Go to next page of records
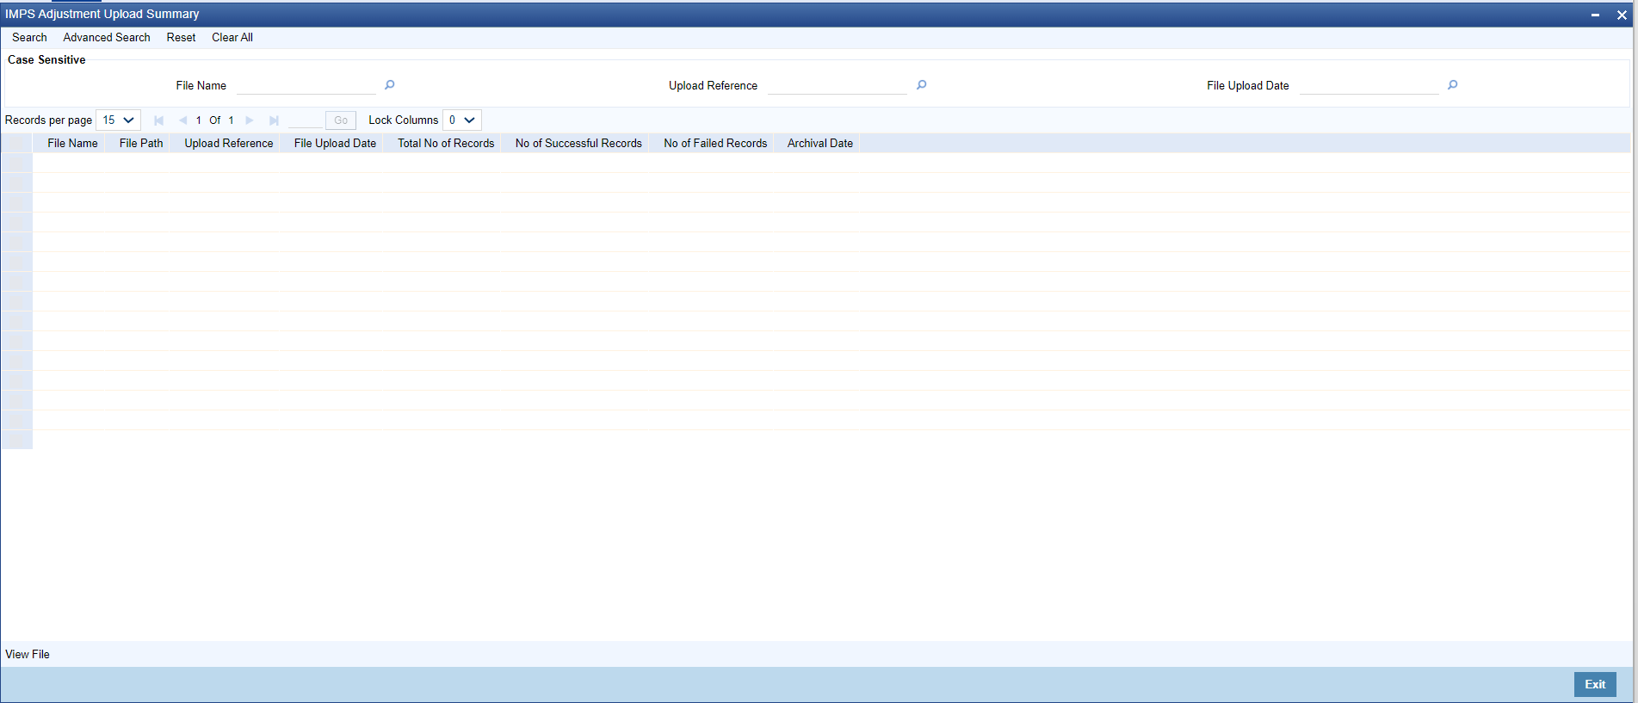Image resolution: width=1638 pixels, height=703 pixels. pyautogui.click(x=250, y=120)
